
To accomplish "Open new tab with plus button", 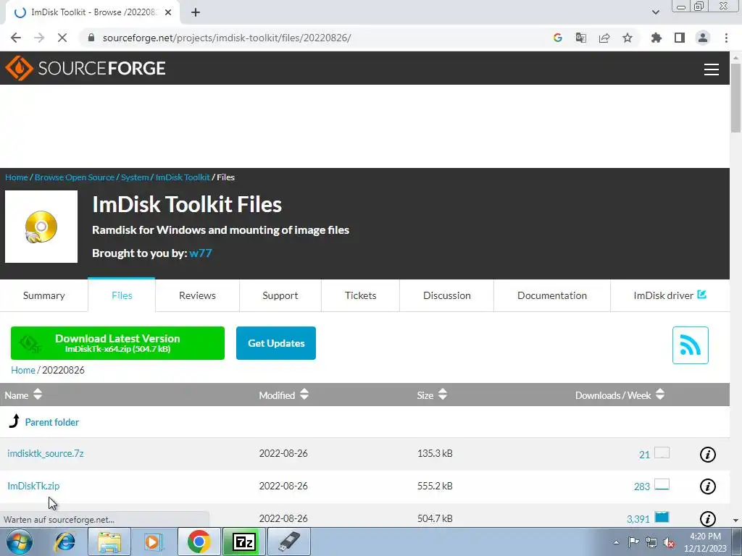I will coord(196,12).
